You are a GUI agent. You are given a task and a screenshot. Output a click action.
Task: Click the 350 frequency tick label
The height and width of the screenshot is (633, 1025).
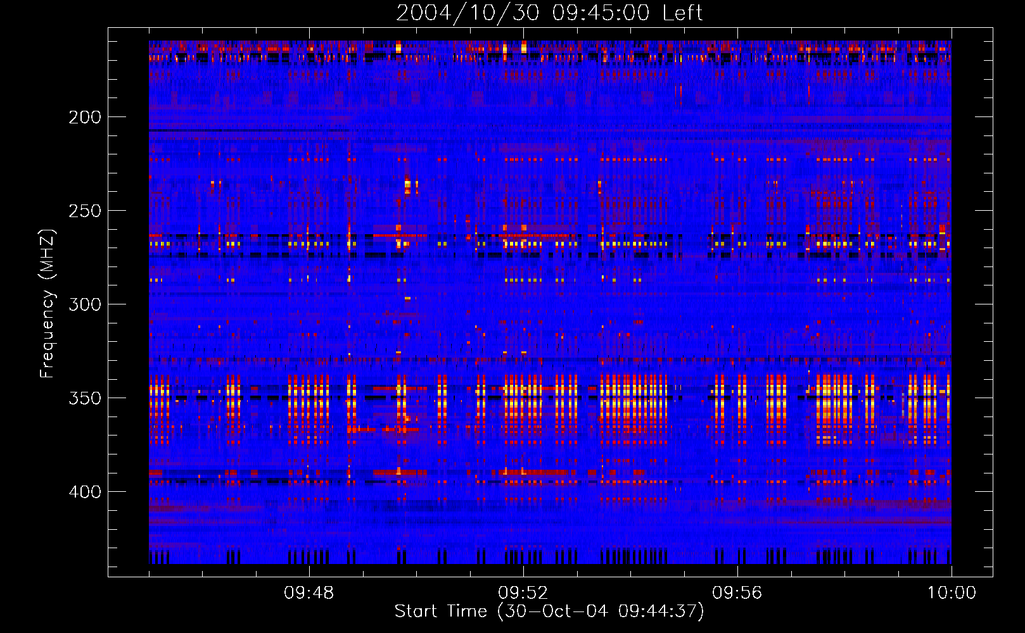tap(85, 398)
